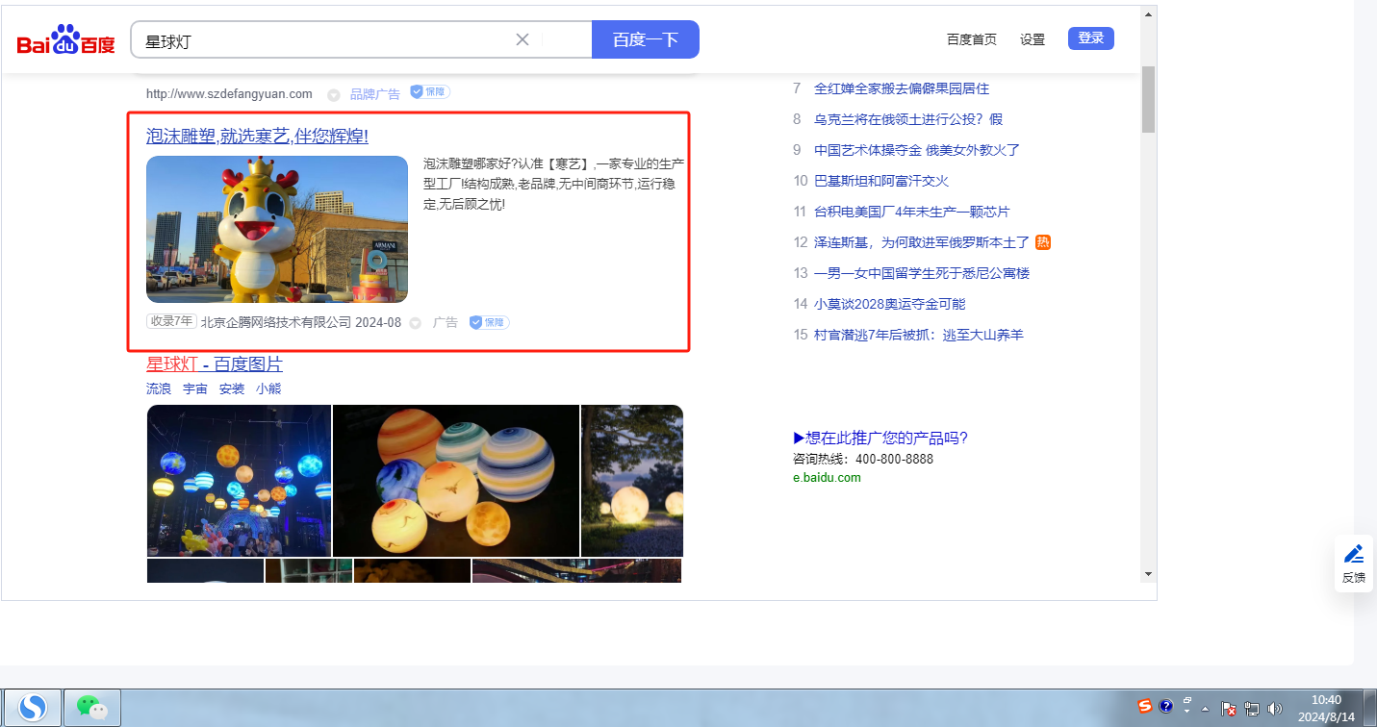Click the 保障 shield badge beside 品牌广告
The width and height of the screenshot is (1377, 727).
click(x=430, y=92)
